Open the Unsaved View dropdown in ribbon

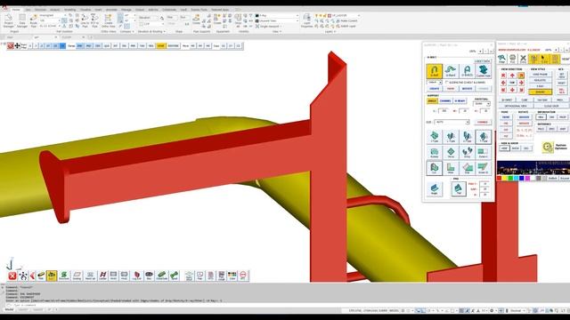277,21
